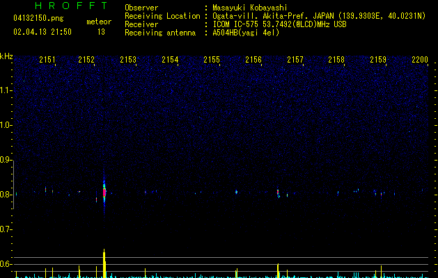Click the 2153 time marker
The width and height of the screenshot is (438, 278).
128,60
